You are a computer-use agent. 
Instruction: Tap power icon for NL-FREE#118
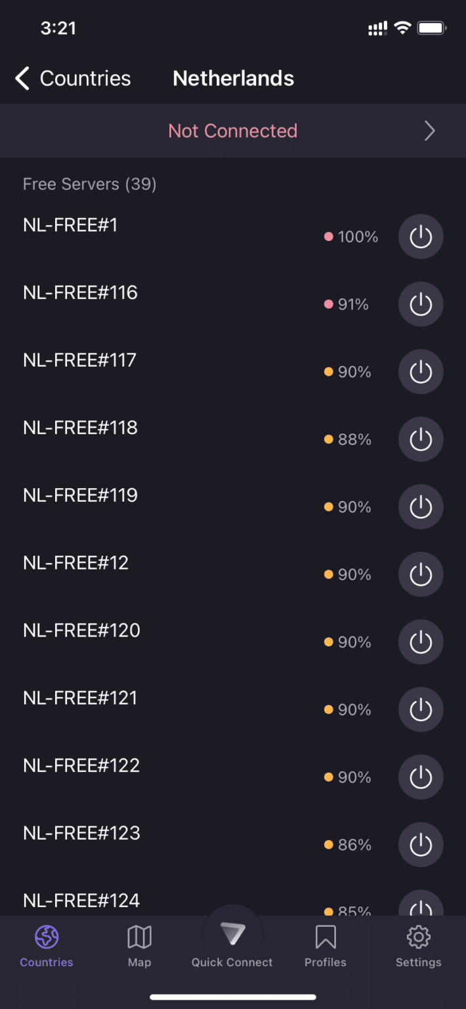[x=421, y=439]
